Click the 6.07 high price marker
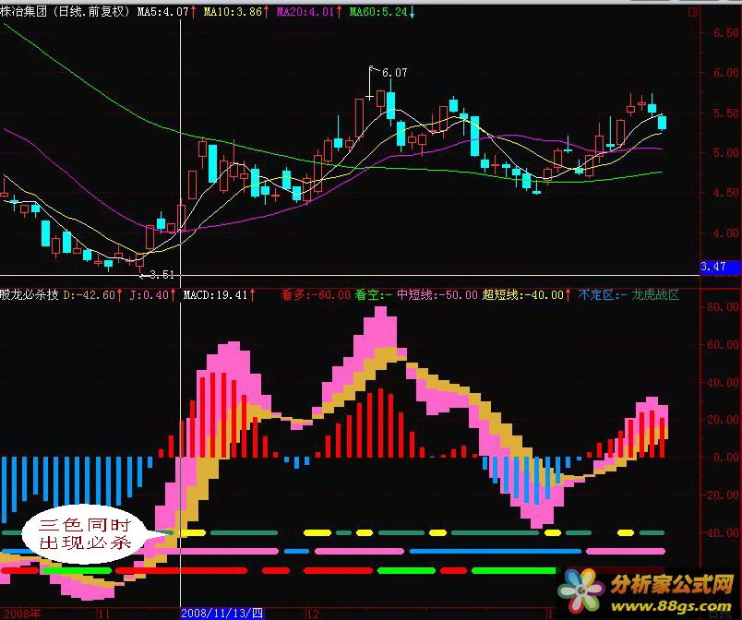Viewport: 742px width, 620px height. (394, 72)
